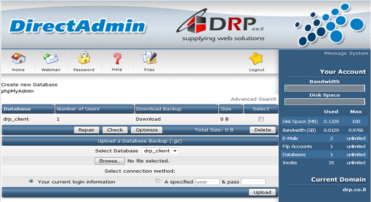Choose 'A specified' user radio option

158,181
